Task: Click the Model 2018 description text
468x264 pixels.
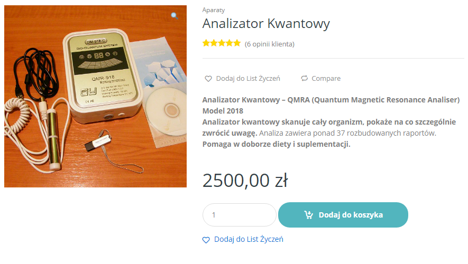Action: pyautogui.click(x=223, y=111)
